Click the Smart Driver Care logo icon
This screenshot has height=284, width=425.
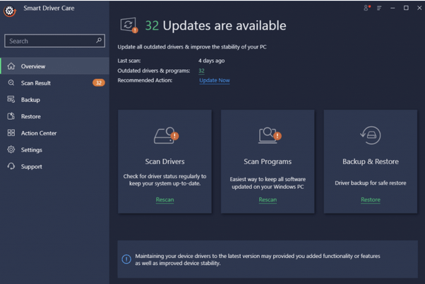click(10, 11)
